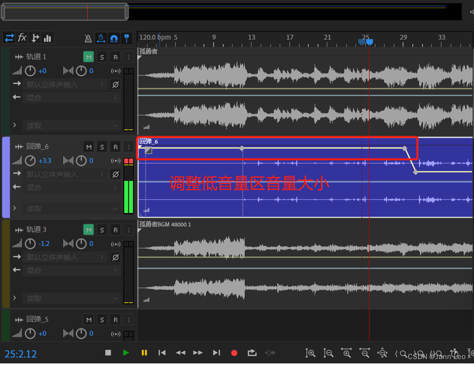Toggle input monitoring on 轨道 1

(x=129, y=57)
